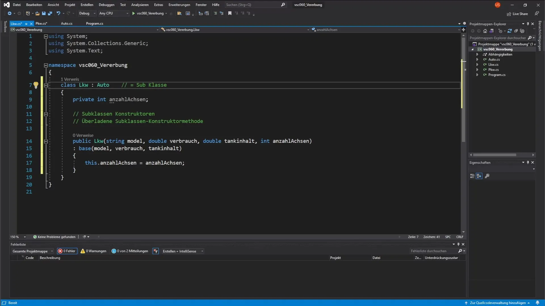Open the Toolbox side panel
This screenshot has width=545, height=306.
coord(5,27)
